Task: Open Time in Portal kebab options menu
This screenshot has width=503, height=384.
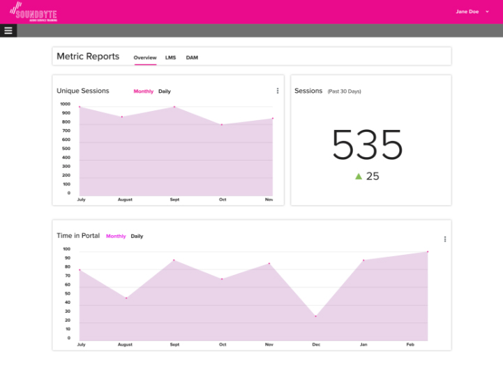Action: coord(445,239)
